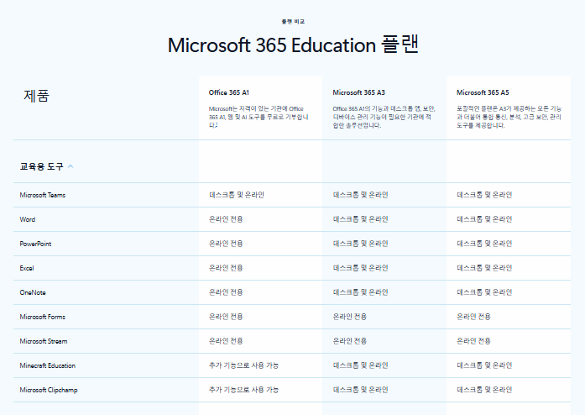Select the 플랜 비교 label above title
585x415 pixels.
[x=293, y=22]
